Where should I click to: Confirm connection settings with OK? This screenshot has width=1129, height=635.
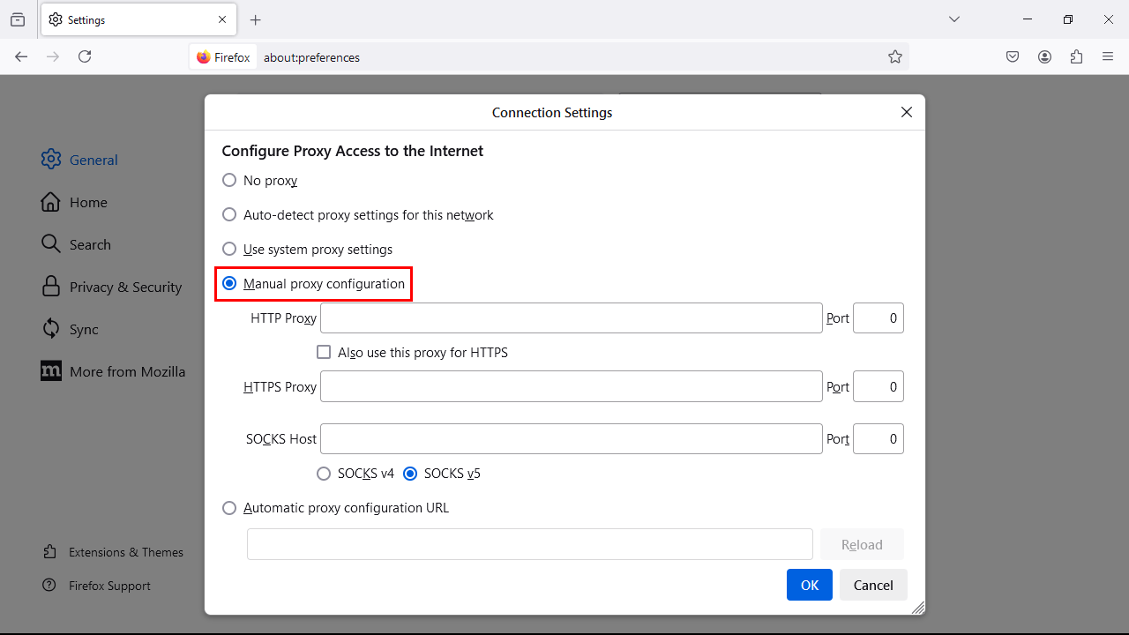click(x=809, y=585)
